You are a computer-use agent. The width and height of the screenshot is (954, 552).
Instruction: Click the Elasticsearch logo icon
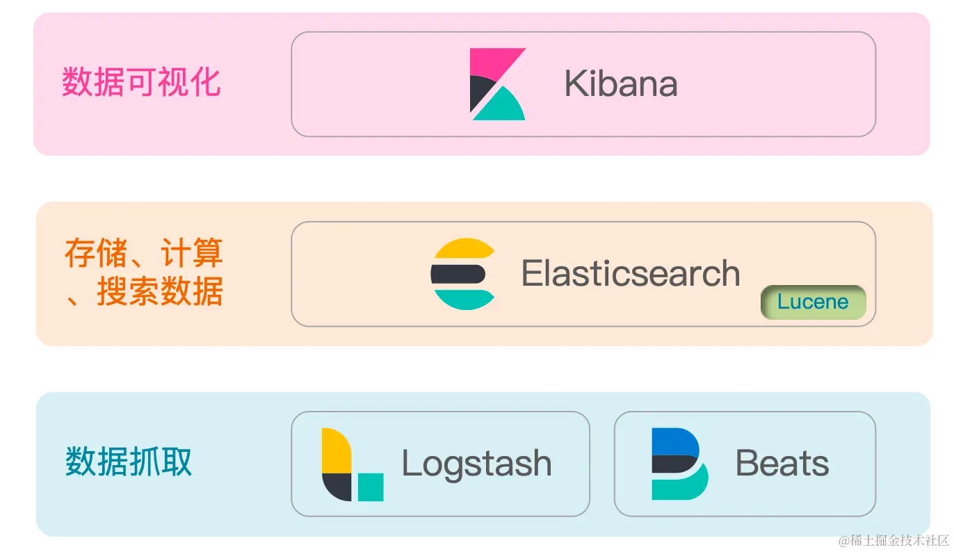point(463,274)
